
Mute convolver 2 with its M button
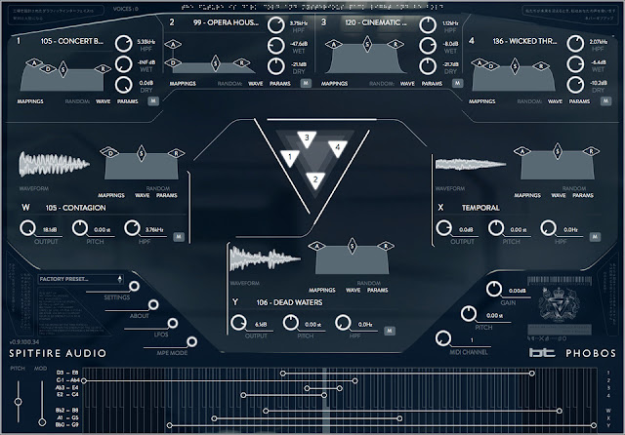tap(306, 83)
